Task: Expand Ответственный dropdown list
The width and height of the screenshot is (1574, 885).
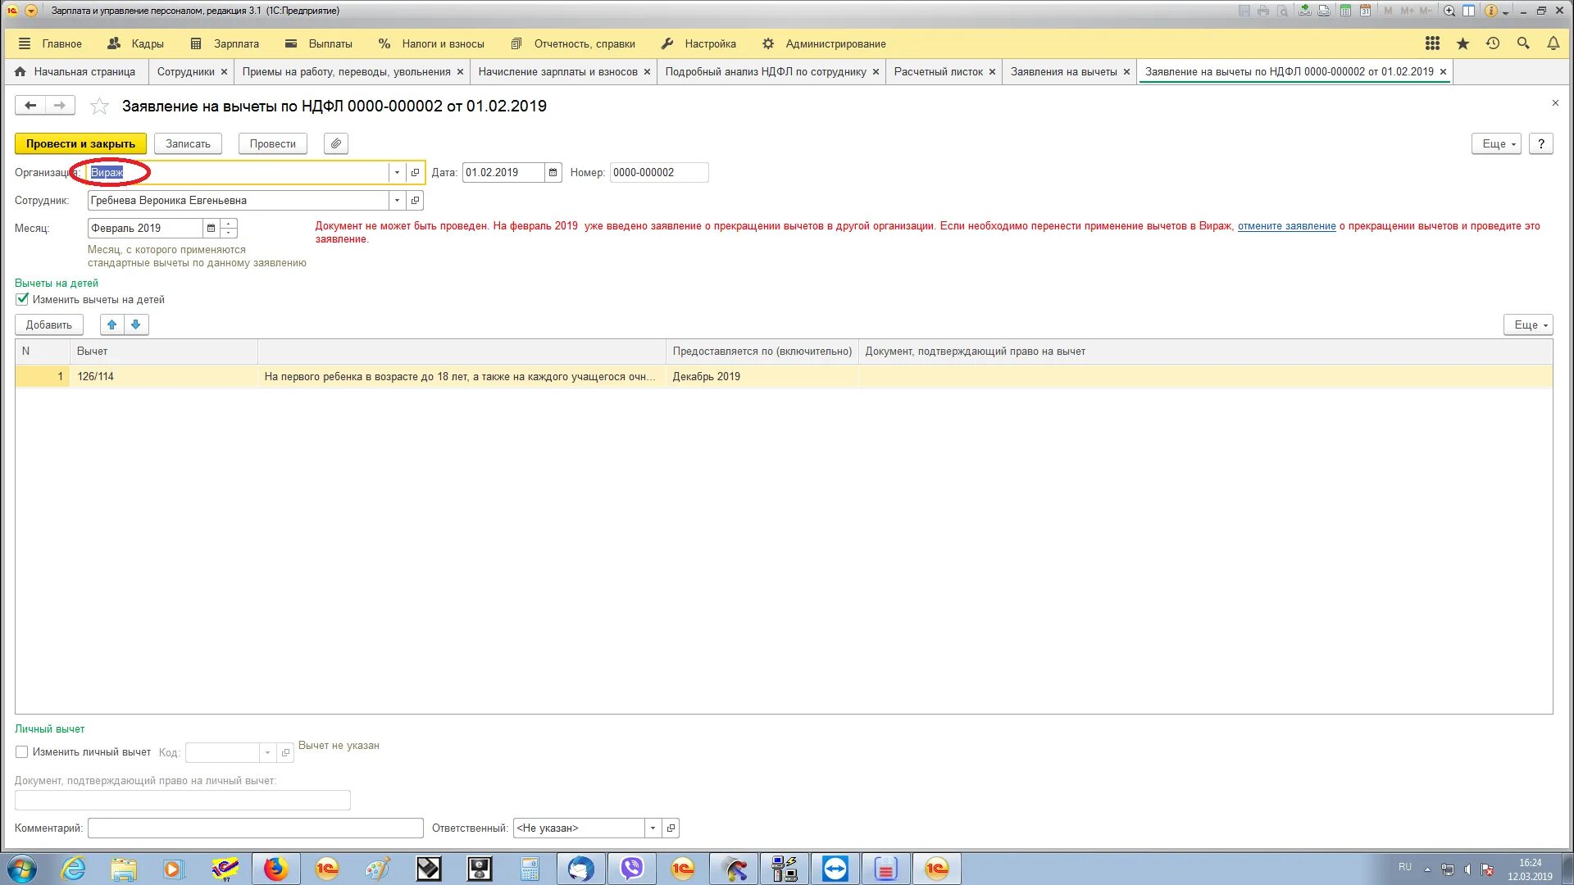Action: pyautogui.click(x=653, y=828)
